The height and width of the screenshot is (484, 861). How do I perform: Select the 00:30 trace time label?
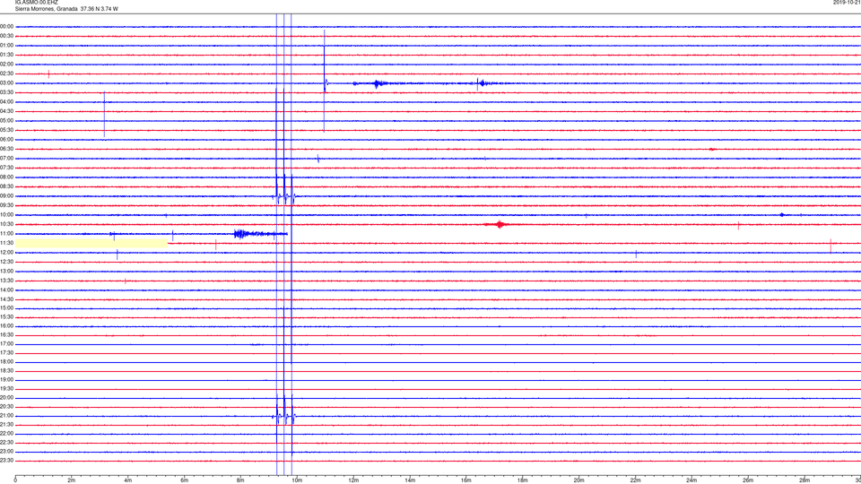(x=6, y=36)
